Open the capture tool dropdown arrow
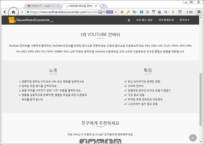This screenshot has height=145, width=204. coord(137,12)
